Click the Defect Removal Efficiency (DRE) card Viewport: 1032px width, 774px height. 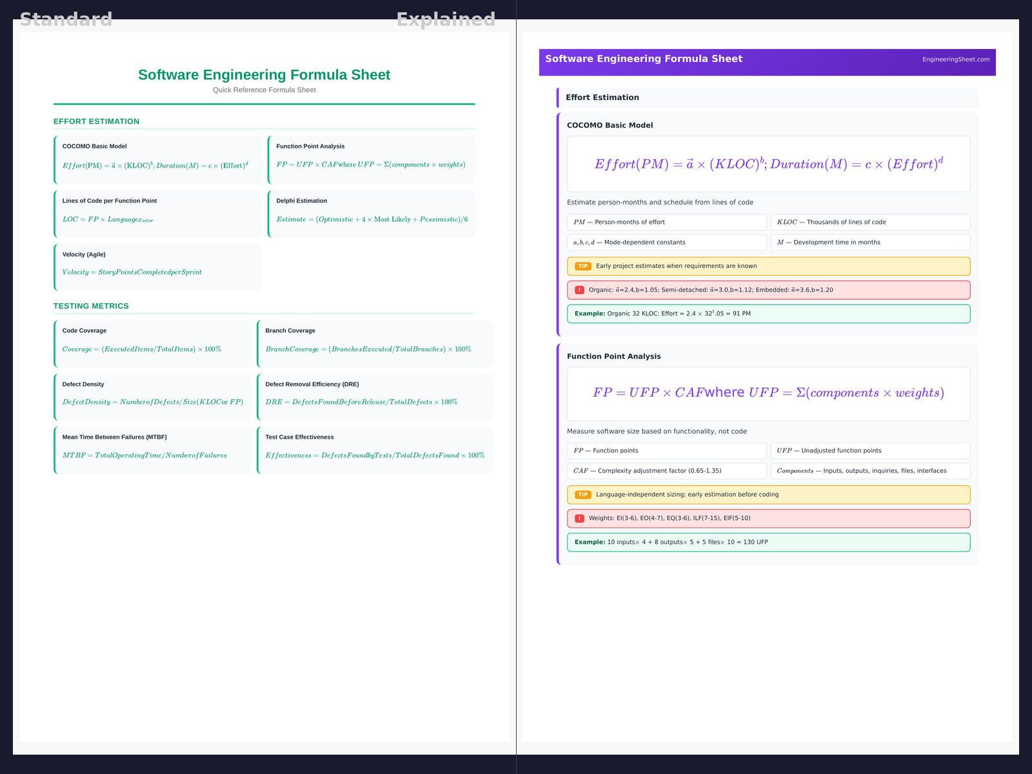click(374, 397)
